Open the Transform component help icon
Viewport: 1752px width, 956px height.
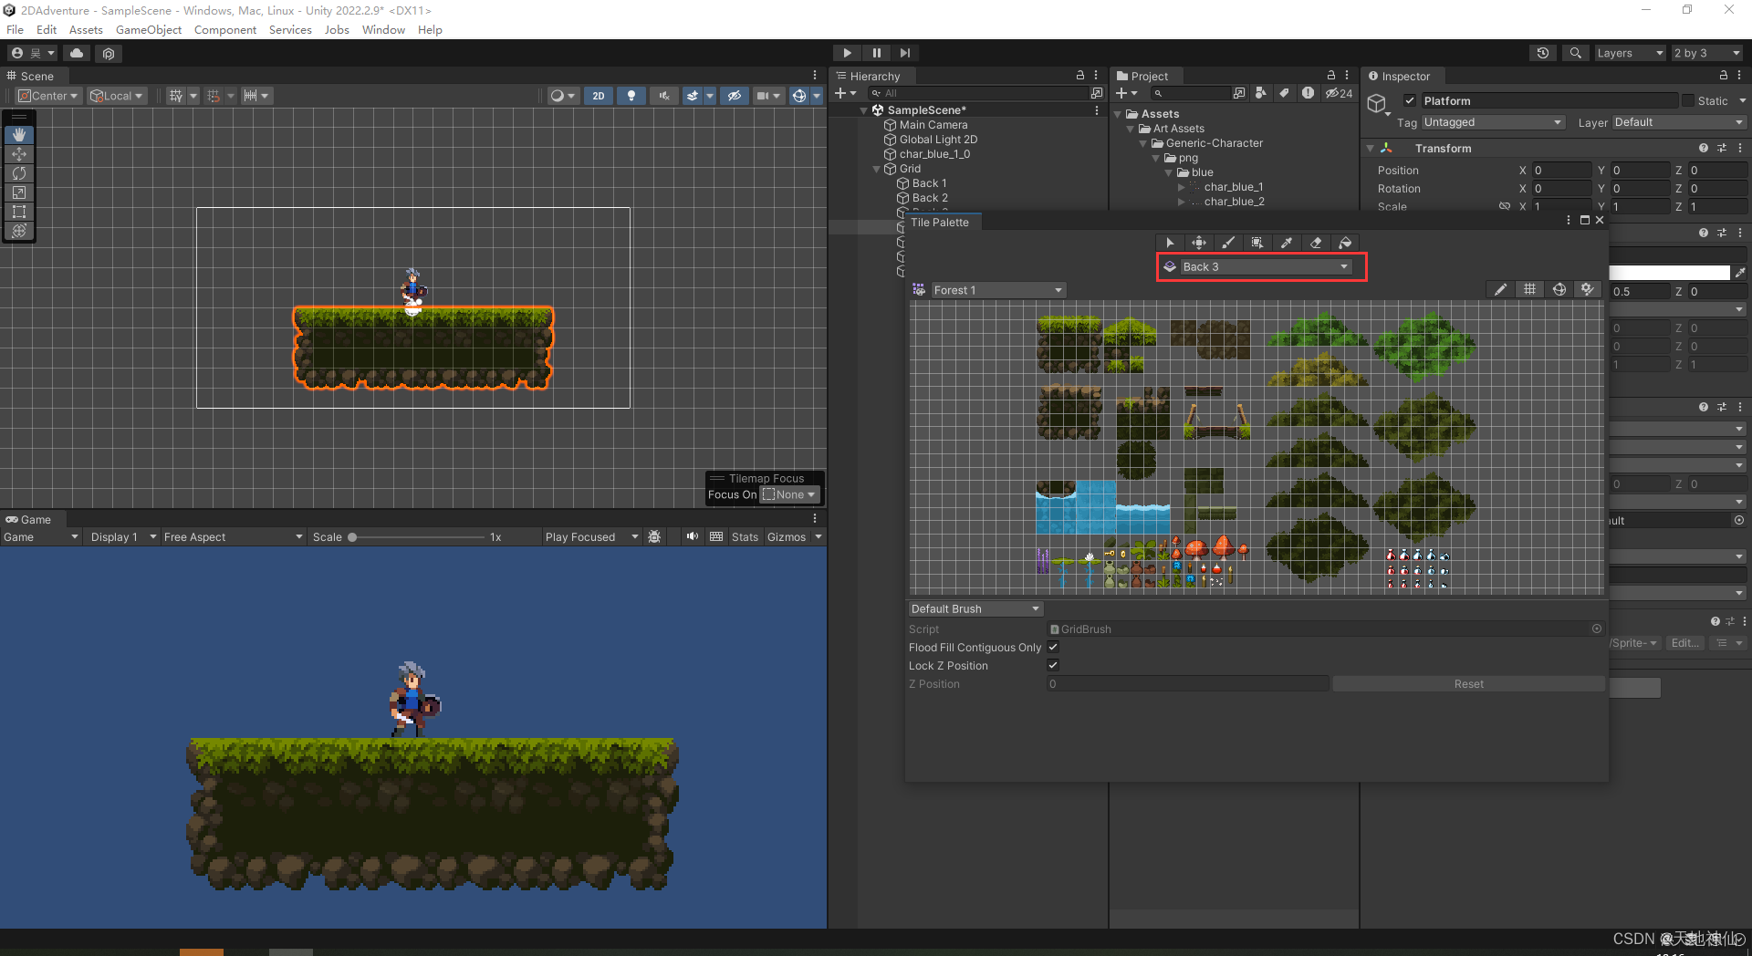click(1703, 148)
